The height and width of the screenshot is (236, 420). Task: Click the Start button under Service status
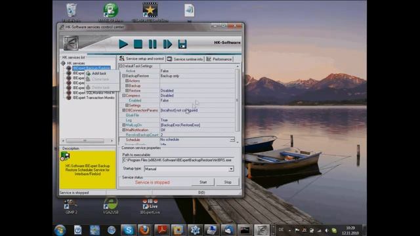pyautogui.click(x=203, y=182)
